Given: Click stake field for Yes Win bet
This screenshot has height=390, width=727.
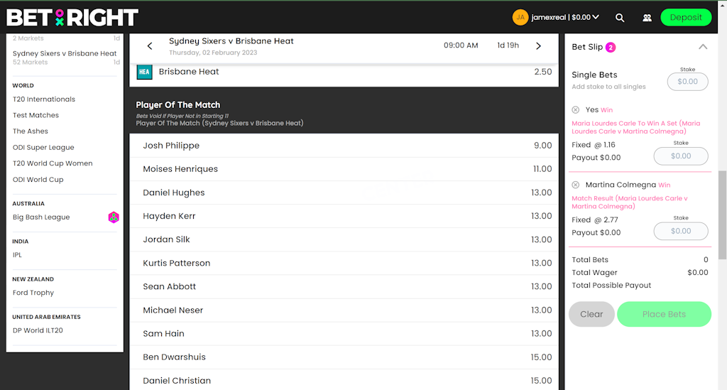Looking at the screenshot, I should 681,156.
